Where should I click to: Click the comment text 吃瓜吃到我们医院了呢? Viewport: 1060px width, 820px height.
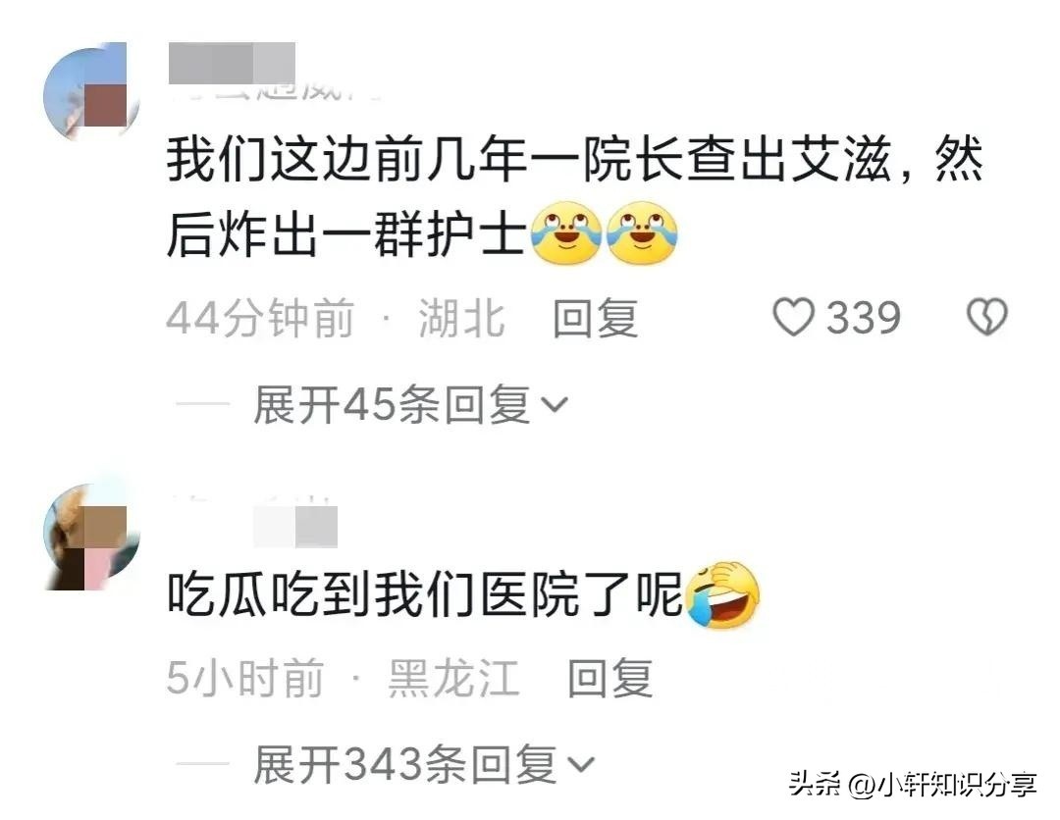[x=425, y=595]
